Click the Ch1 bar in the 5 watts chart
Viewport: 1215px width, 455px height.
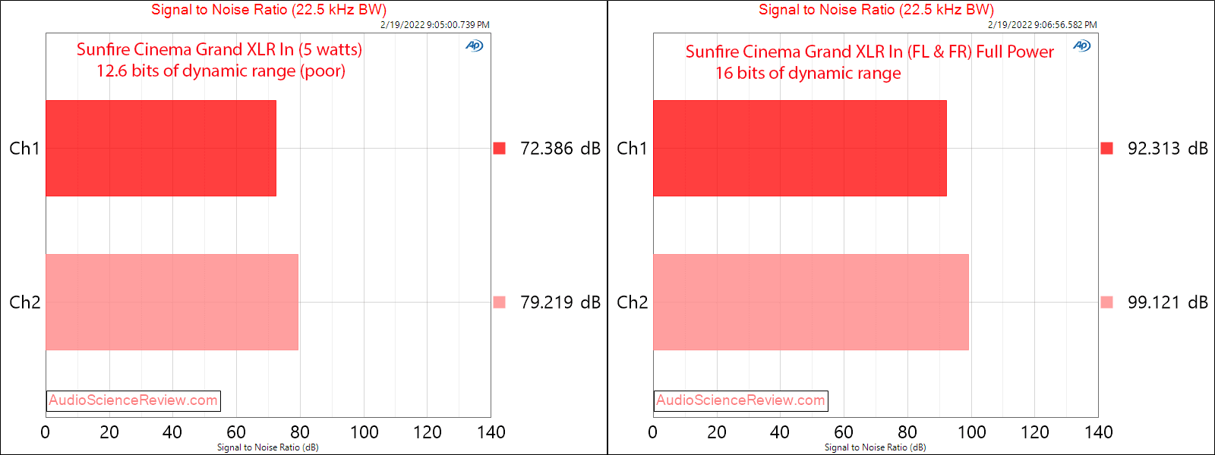(161, 148)
